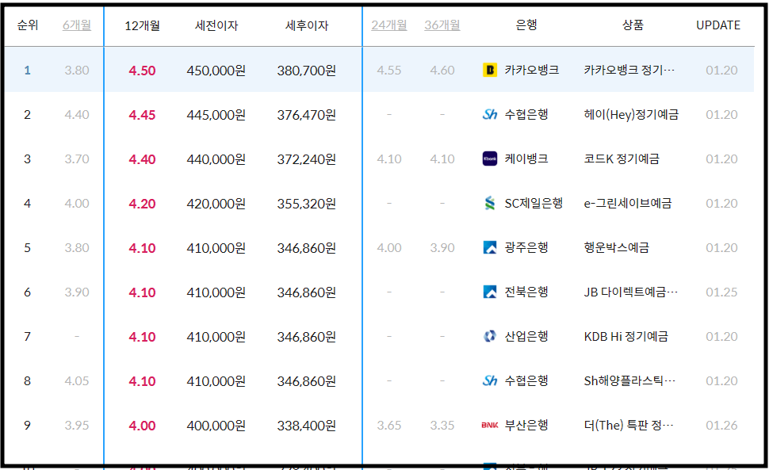This screenshot has width=769, height=470.
Task: Click the 세전이자 column header
Action: (216, 25)
